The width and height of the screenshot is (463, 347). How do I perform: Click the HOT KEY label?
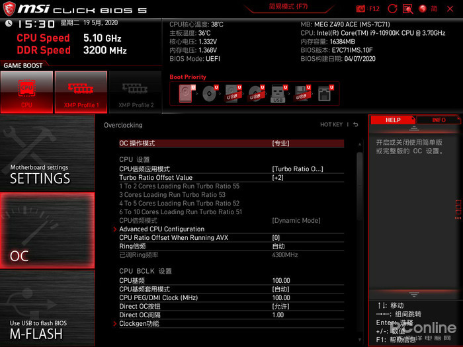[x=331, y=125]
